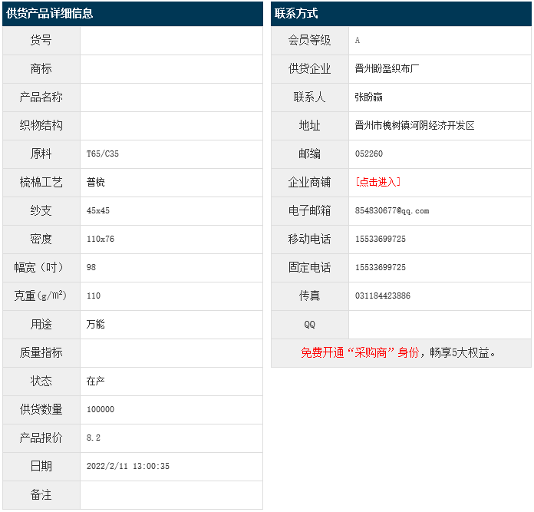Image resolution: width=534 pixels, height=512 pixels.
Task: Click the raw material value T65/C35
Action: click(103, 154)
